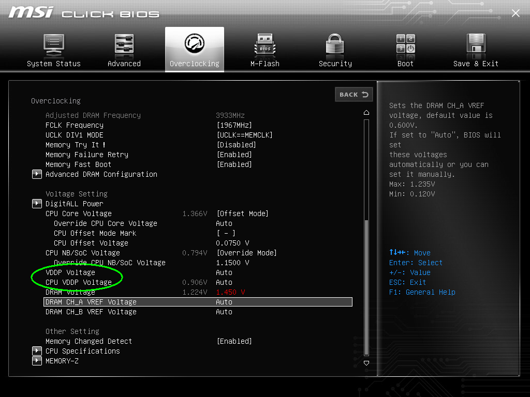Edit Override CPU NB/SoC Voltage 1.1500 V

pyautogui.click(x=232, y=263)
